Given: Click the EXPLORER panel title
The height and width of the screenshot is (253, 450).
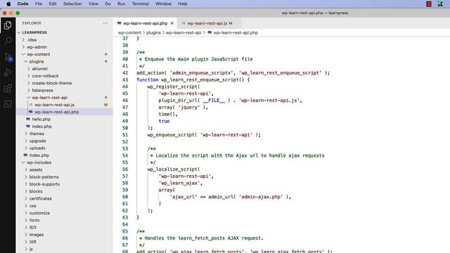Looking at the screenshot, I should pyautogui.click(x=32, y=23).
